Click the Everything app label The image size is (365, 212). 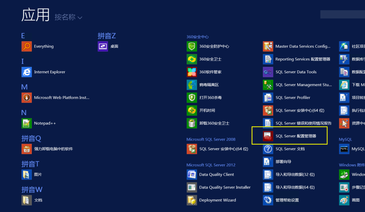44,46
